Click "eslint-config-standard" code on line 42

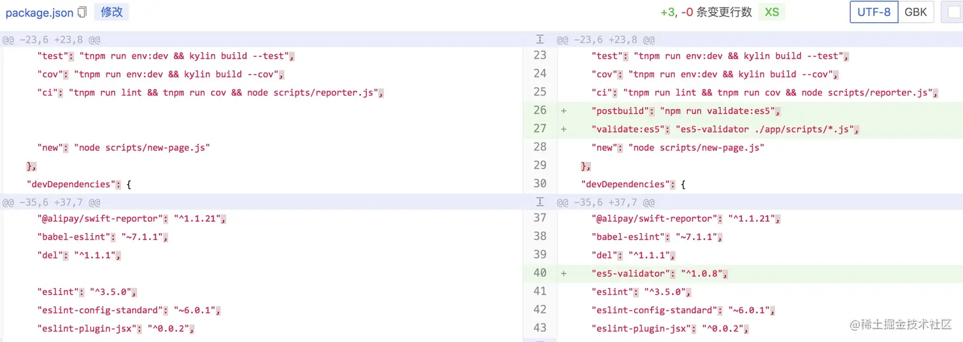[683, 311]
